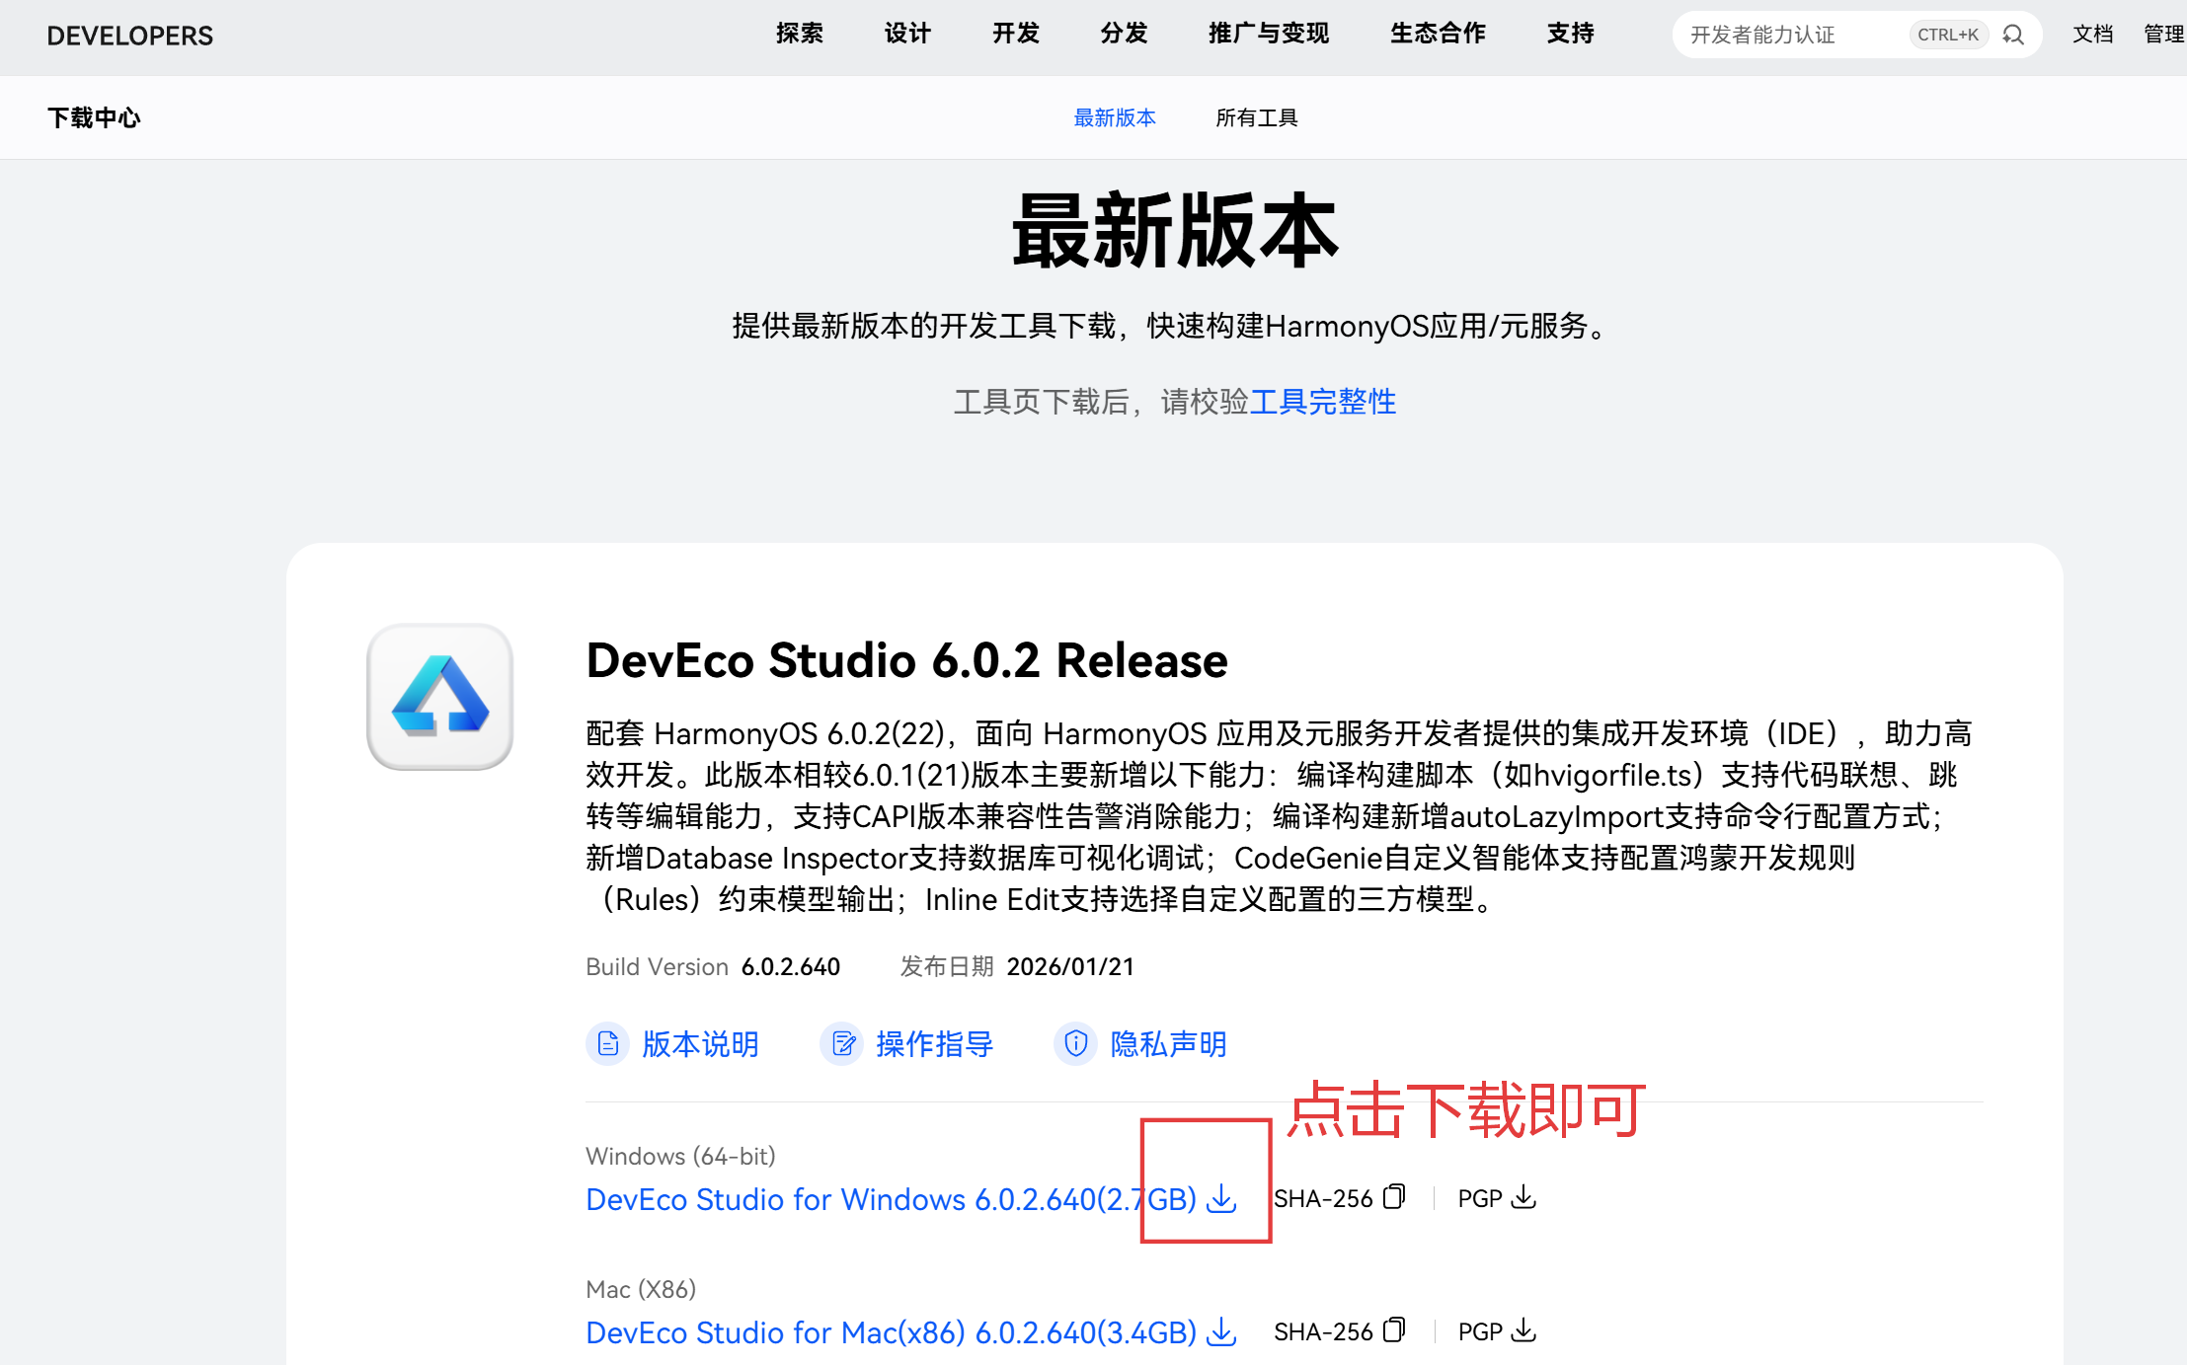Click the 操作指导 edit icon
Screen dimensions: 2187x1365
click(x=842, y=1043)
